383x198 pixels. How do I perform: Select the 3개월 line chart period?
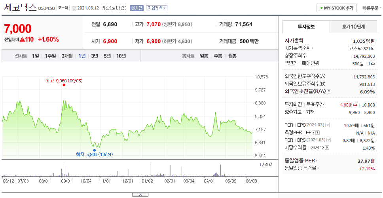[67, 56]
